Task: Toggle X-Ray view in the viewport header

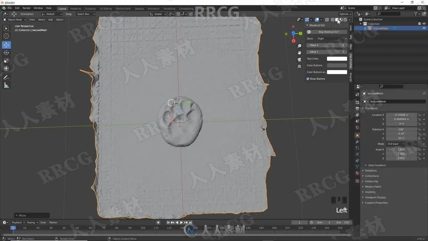Action: click(x=327, y=20)
